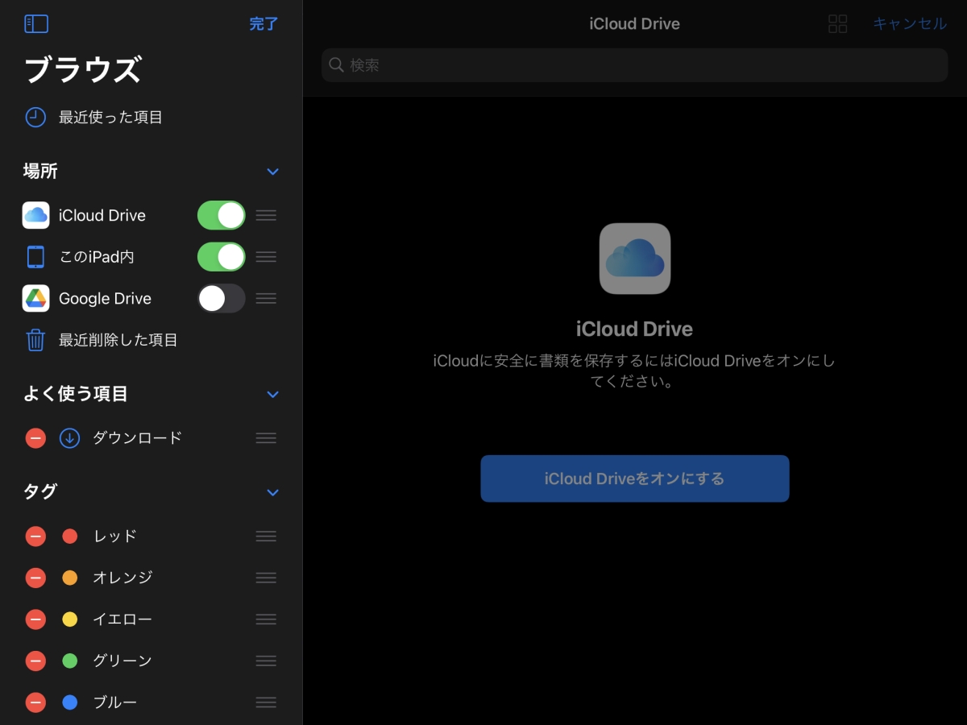Tap the grid view icon

[x=837, y=24]
